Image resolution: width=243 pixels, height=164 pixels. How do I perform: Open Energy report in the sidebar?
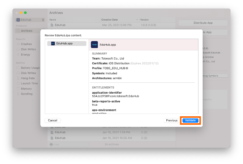point(25,54)
